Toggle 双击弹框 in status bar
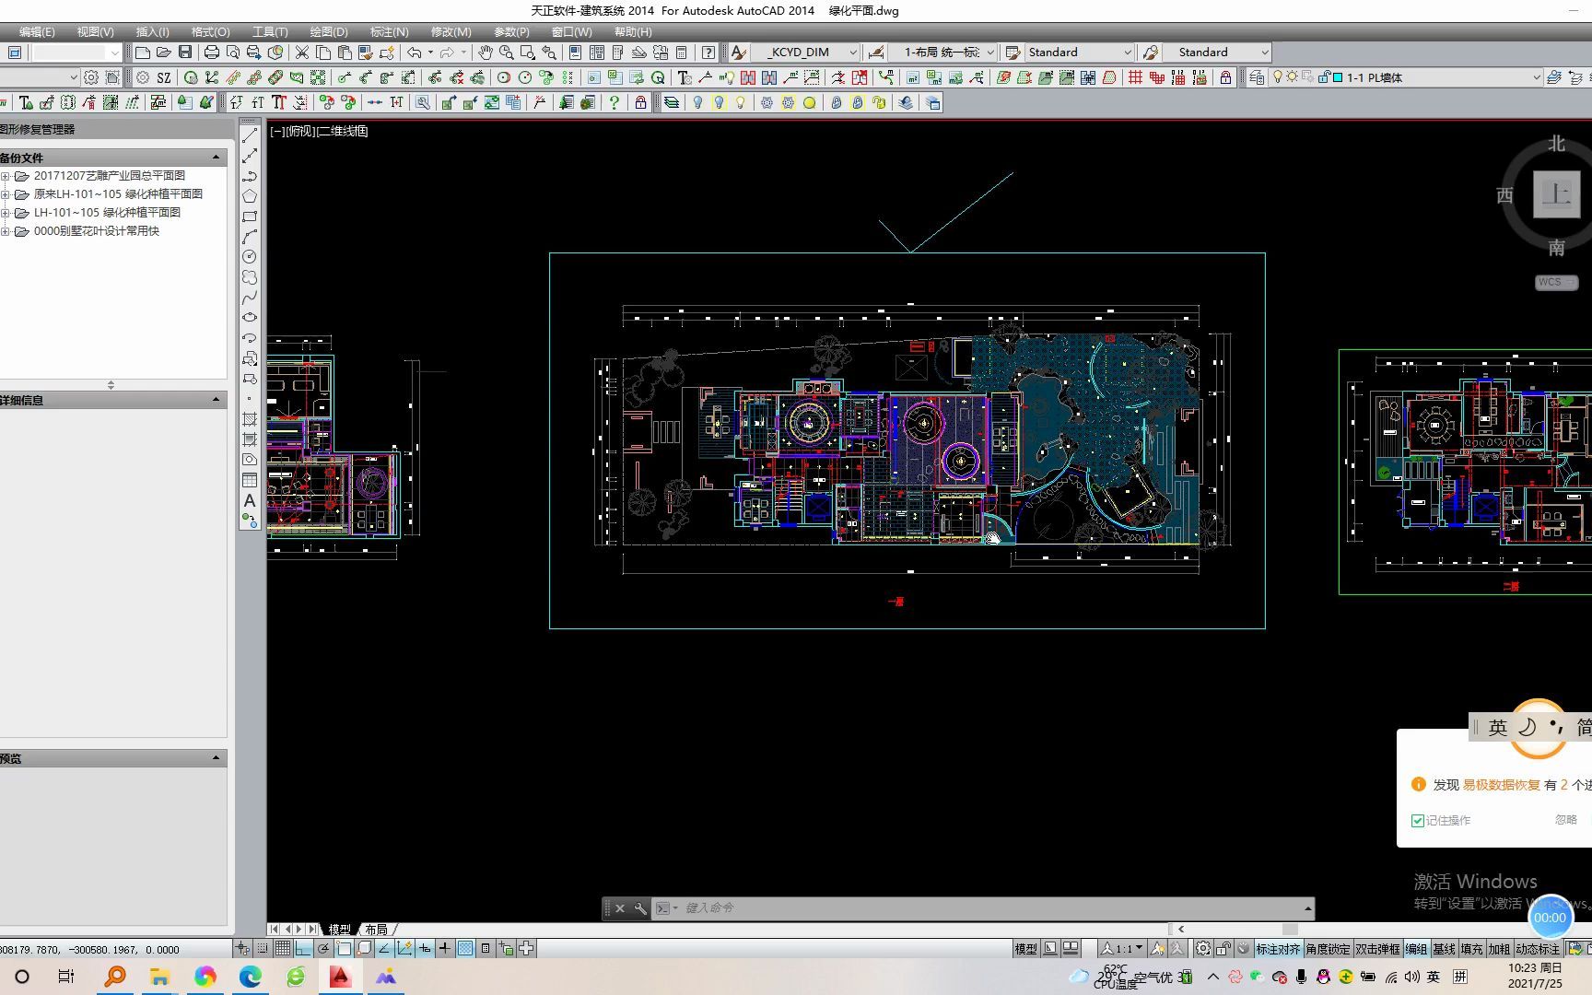 click(1377, 949)
